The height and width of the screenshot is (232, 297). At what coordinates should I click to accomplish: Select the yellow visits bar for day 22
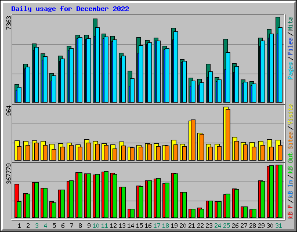click(199, 147)
